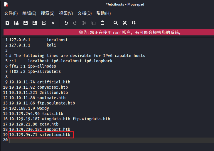Close the document using the toolbar X icon
This screenshot has width=214, height=151.
pyautogui.click(x=53, y=23)
